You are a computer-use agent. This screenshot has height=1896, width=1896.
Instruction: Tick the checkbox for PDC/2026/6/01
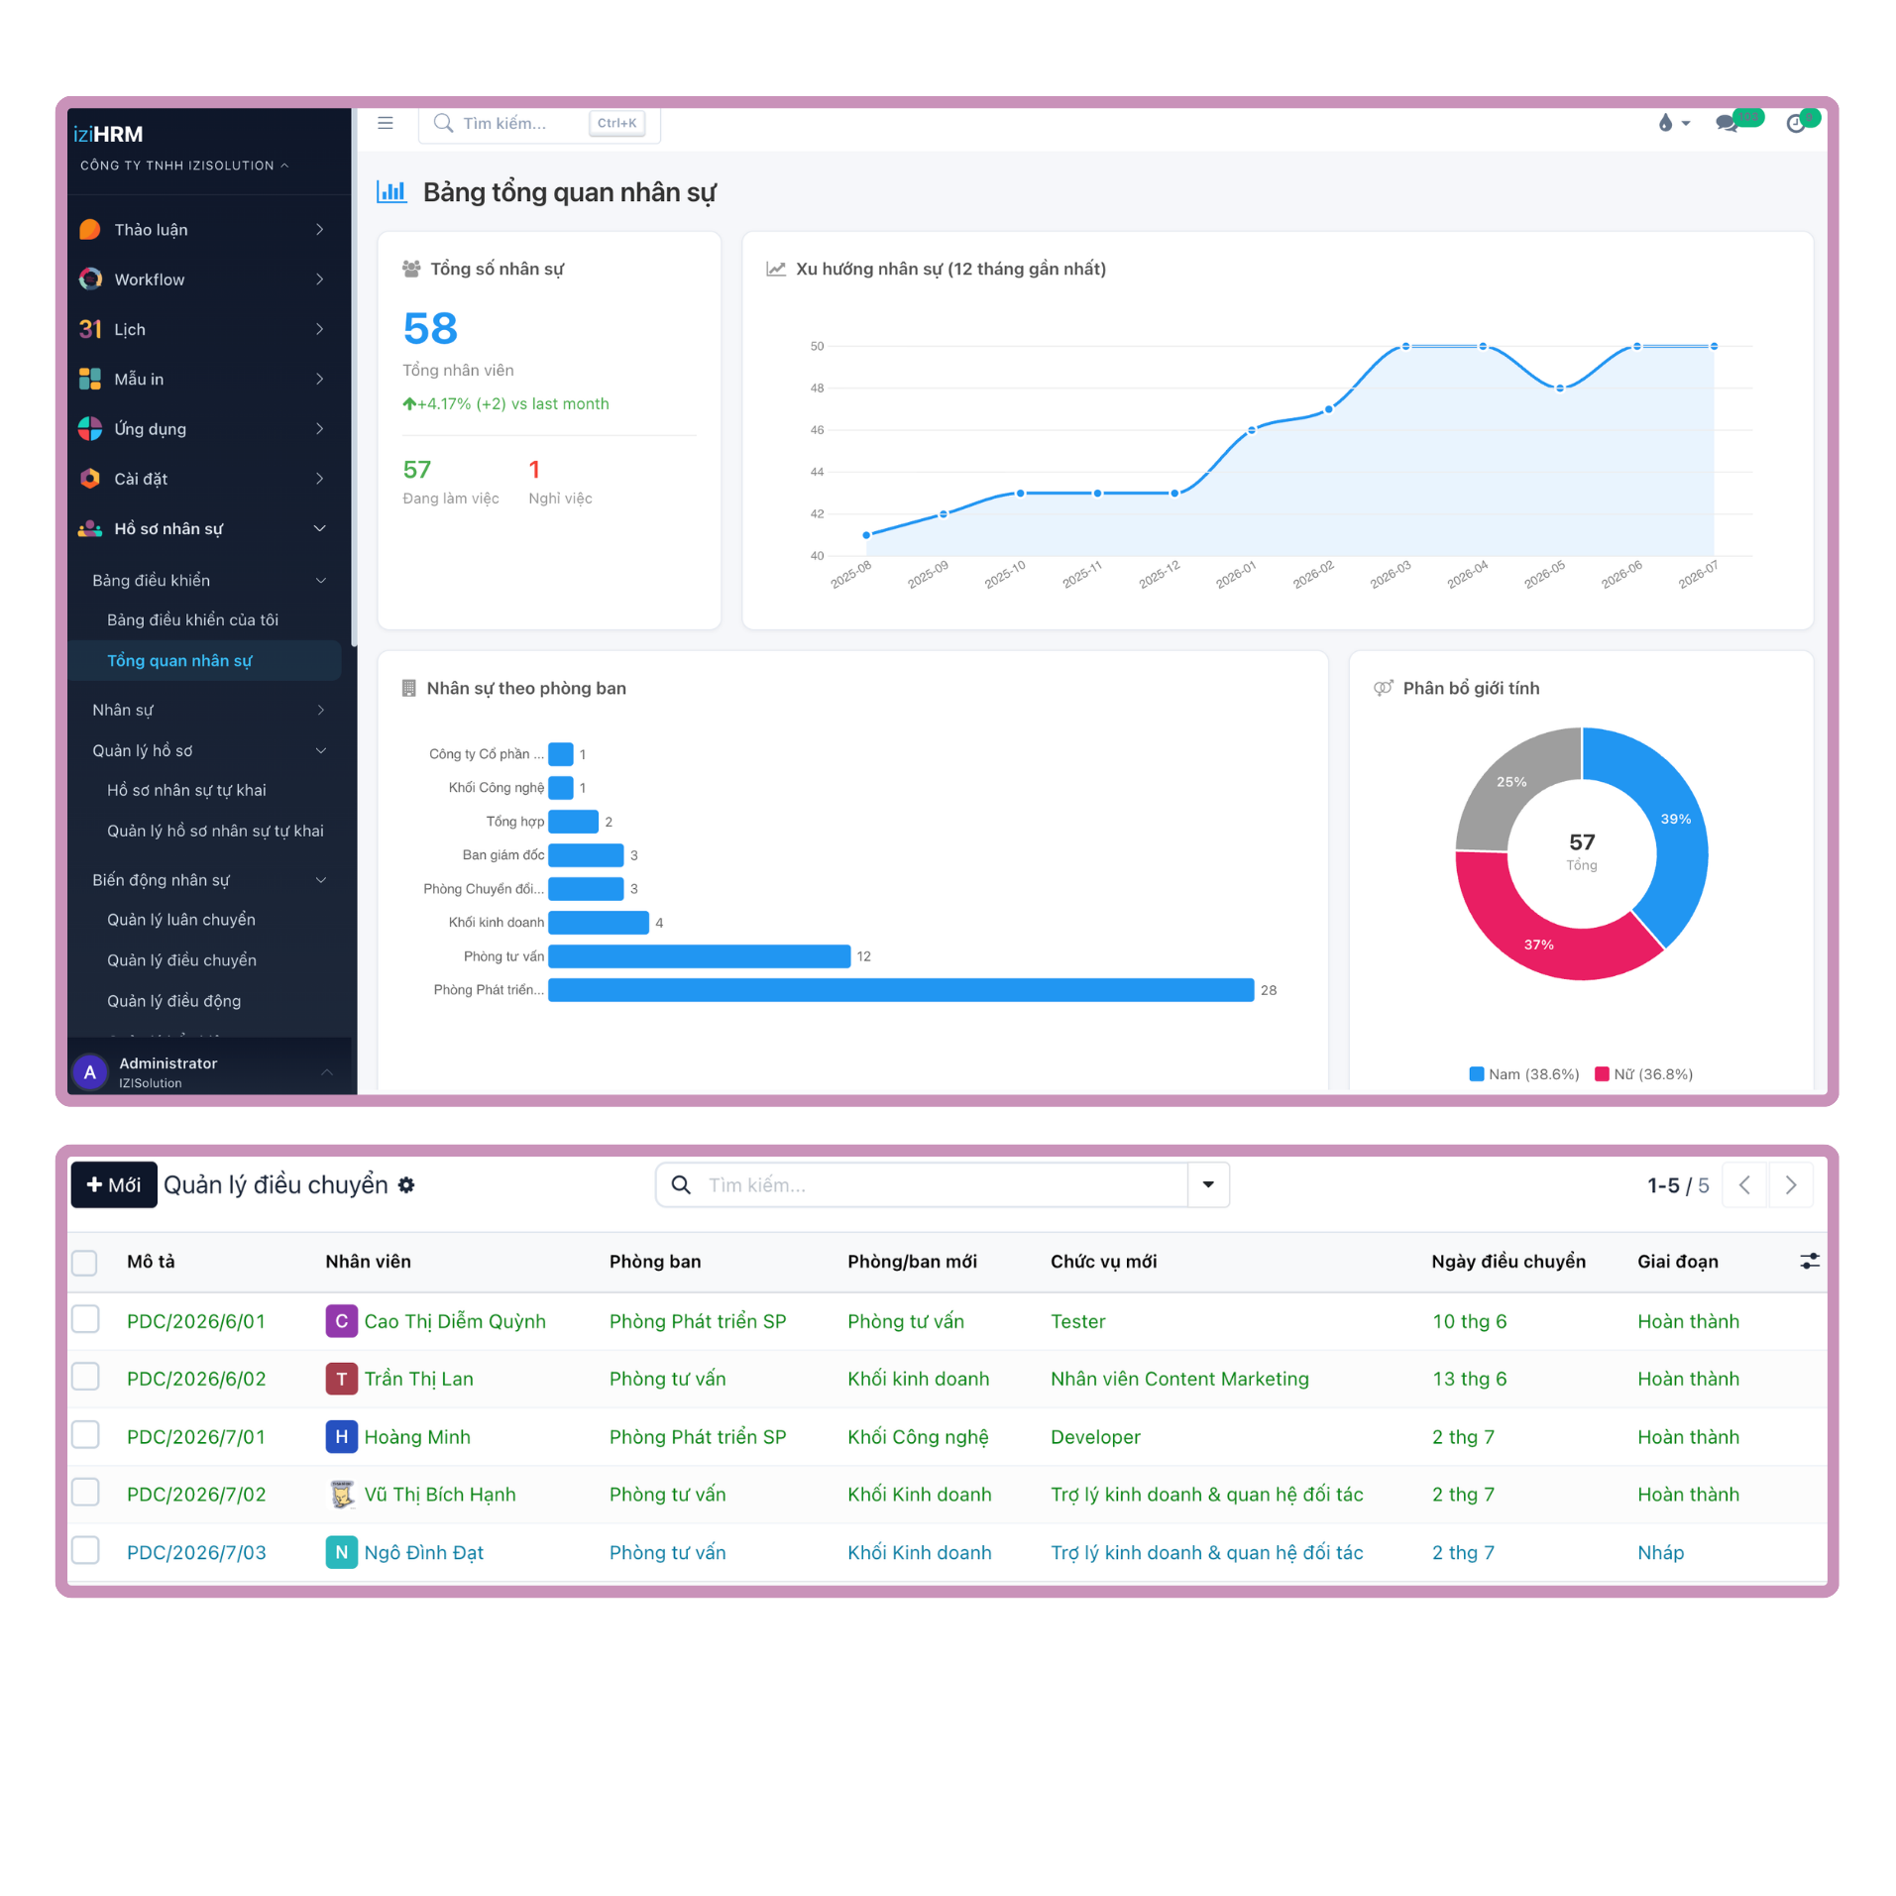[x=85, y=1319]
